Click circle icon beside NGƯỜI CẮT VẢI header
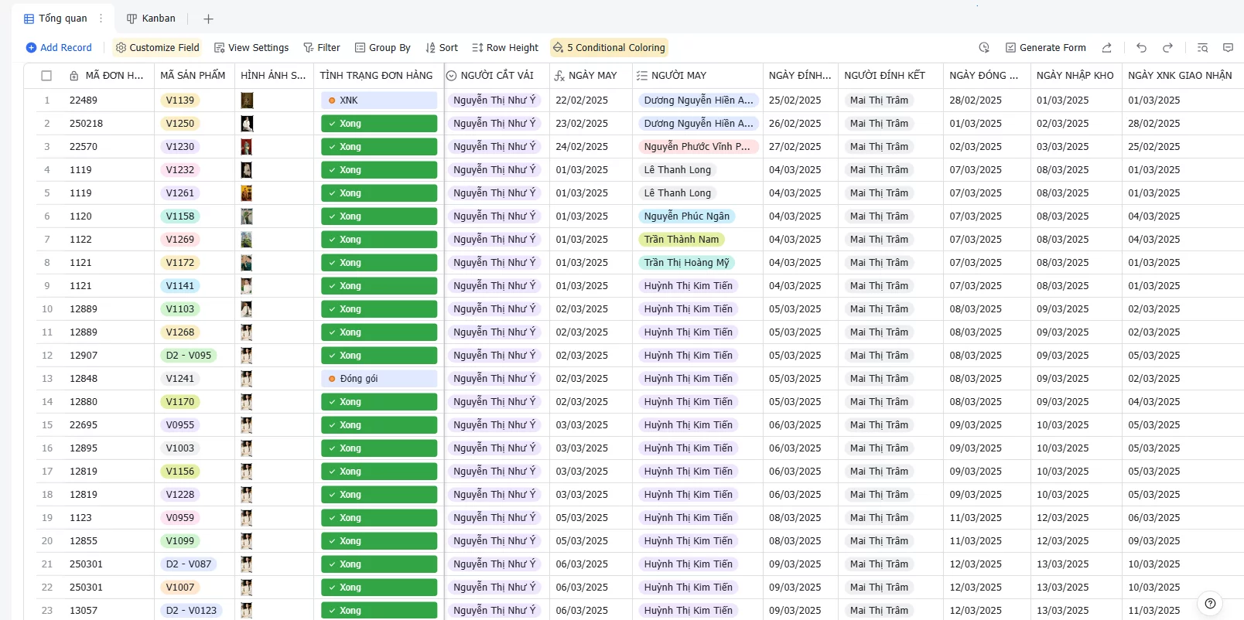Viewport: 1244px width, 620px height. tap(451, 76)
